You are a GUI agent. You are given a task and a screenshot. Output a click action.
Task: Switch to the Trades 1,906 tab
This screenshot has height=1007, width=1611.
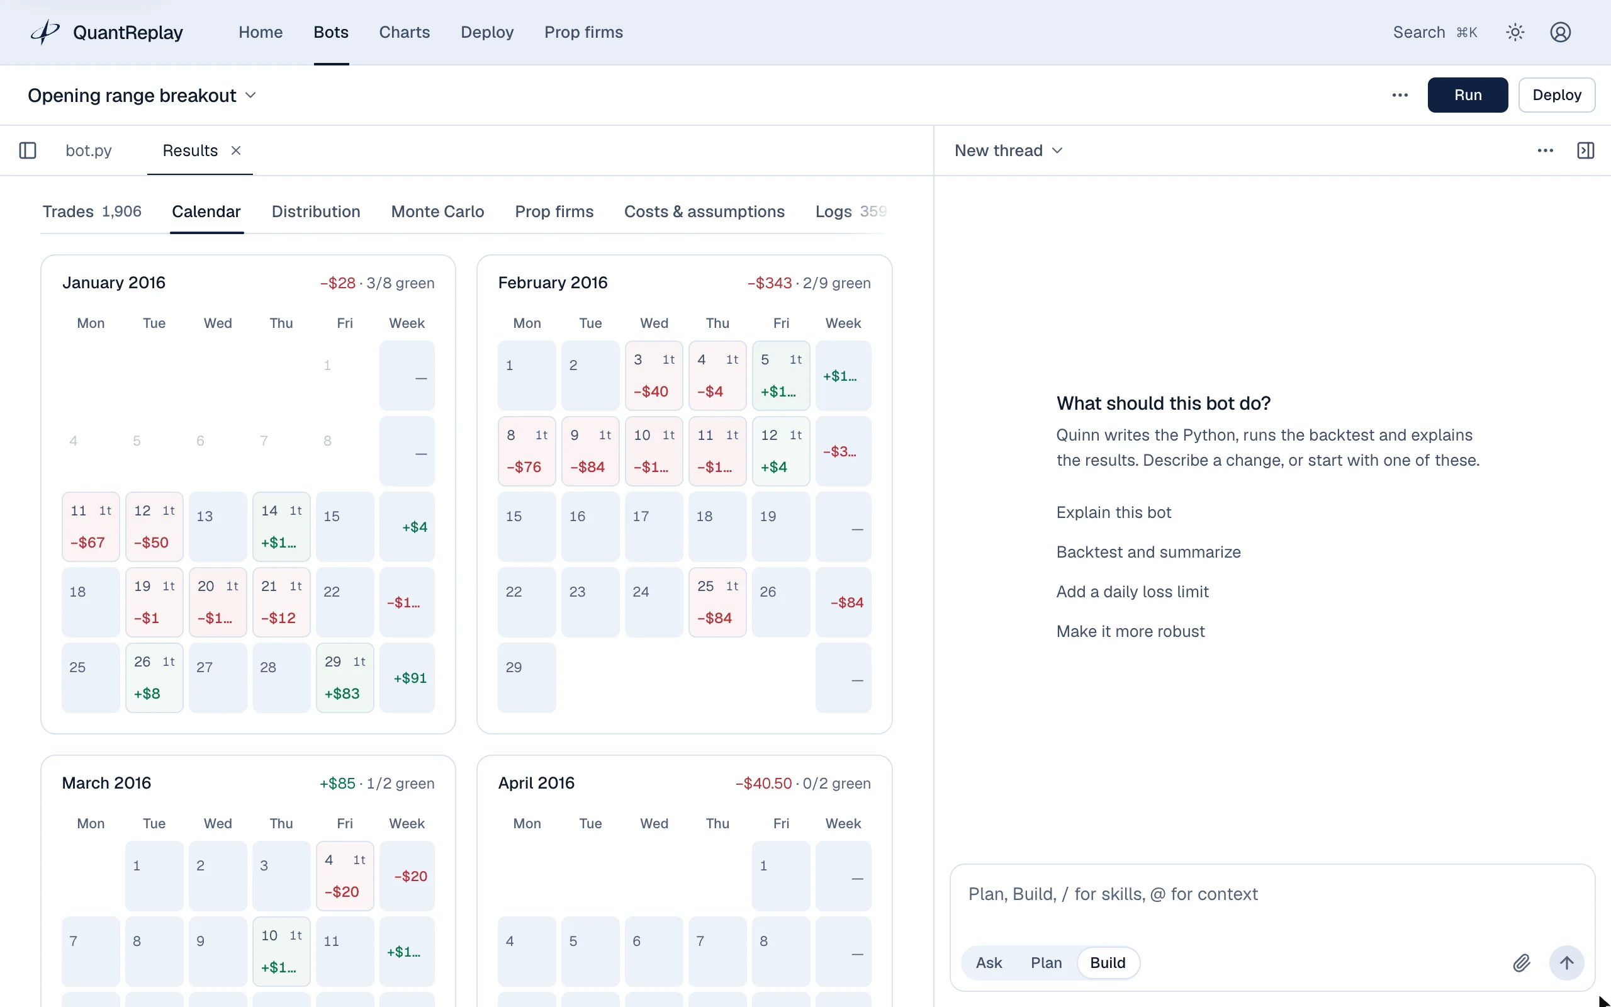click(92, 211)
